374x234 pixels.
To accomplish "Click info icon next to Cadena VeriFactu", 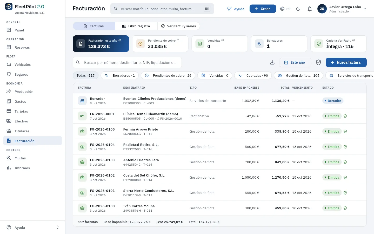I will [353, 40].
